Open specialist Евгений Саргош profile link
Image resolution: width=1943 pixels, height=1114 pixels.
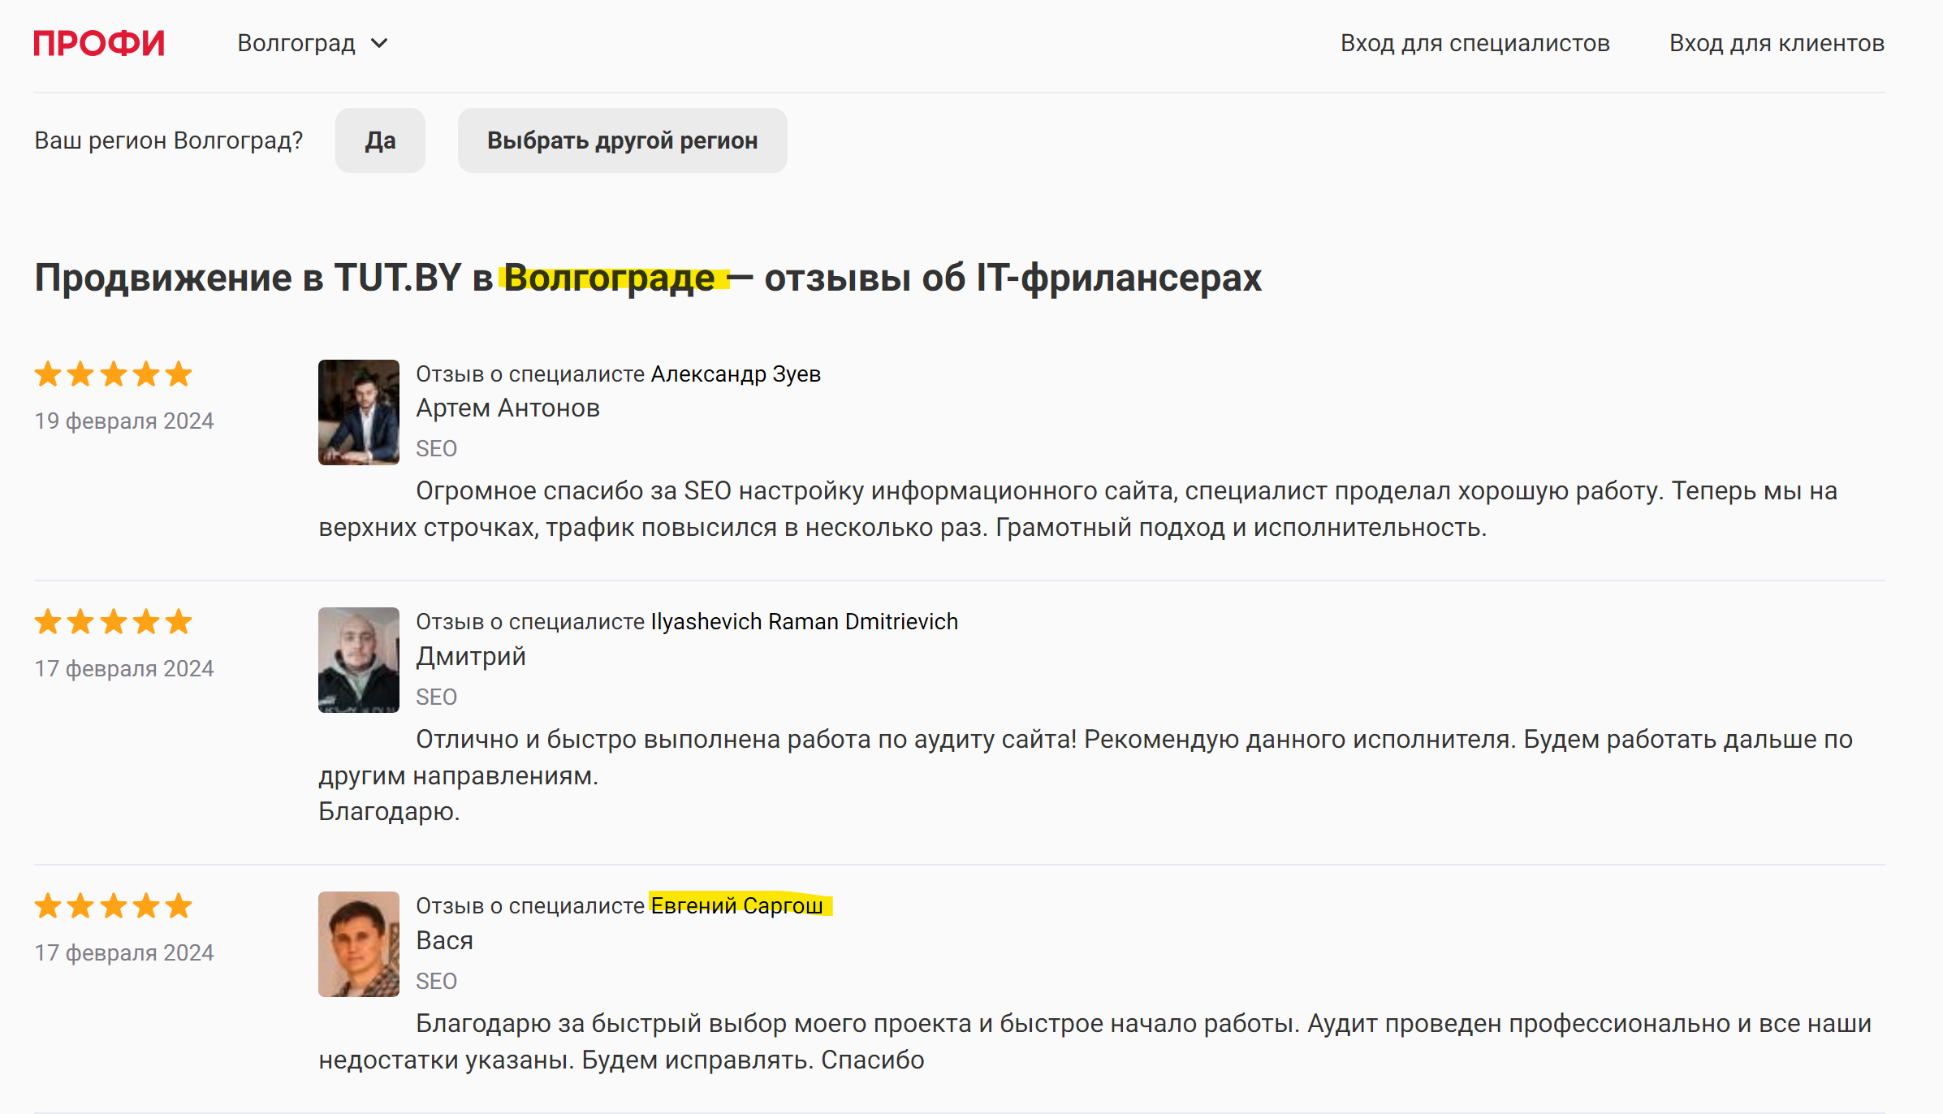736,905
